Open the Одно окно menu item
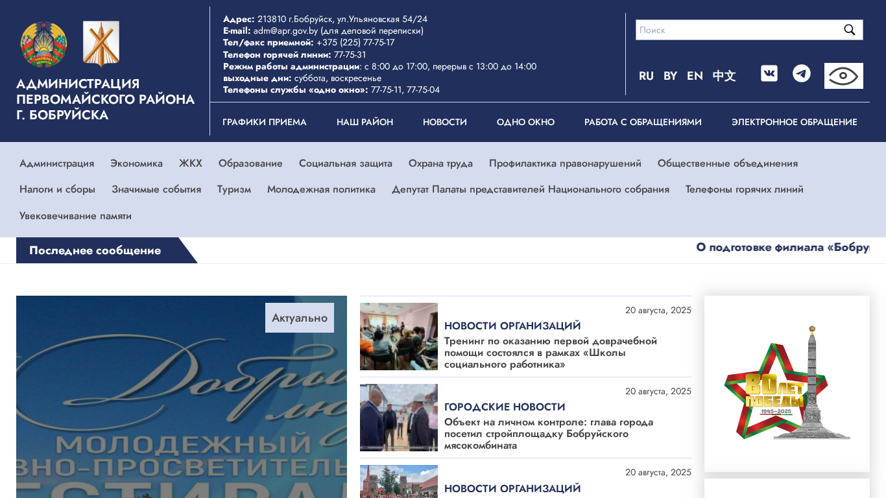This screenshot has height=498, width=886. [x=525, y=122]
